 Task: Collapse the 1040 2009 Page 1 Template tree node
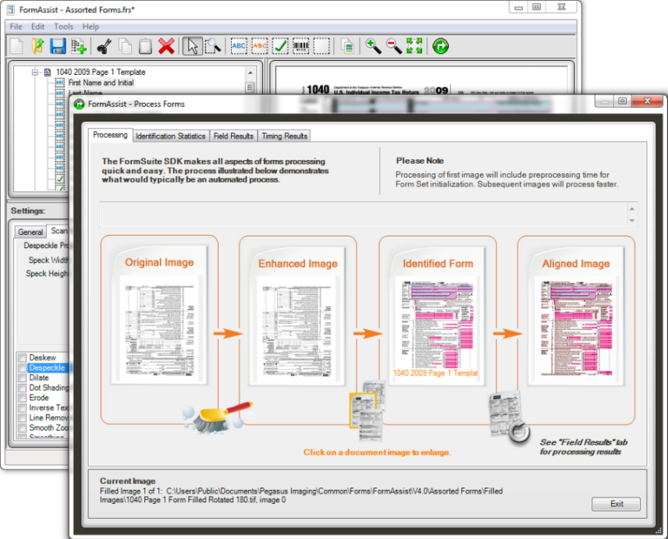click(35, 72)
